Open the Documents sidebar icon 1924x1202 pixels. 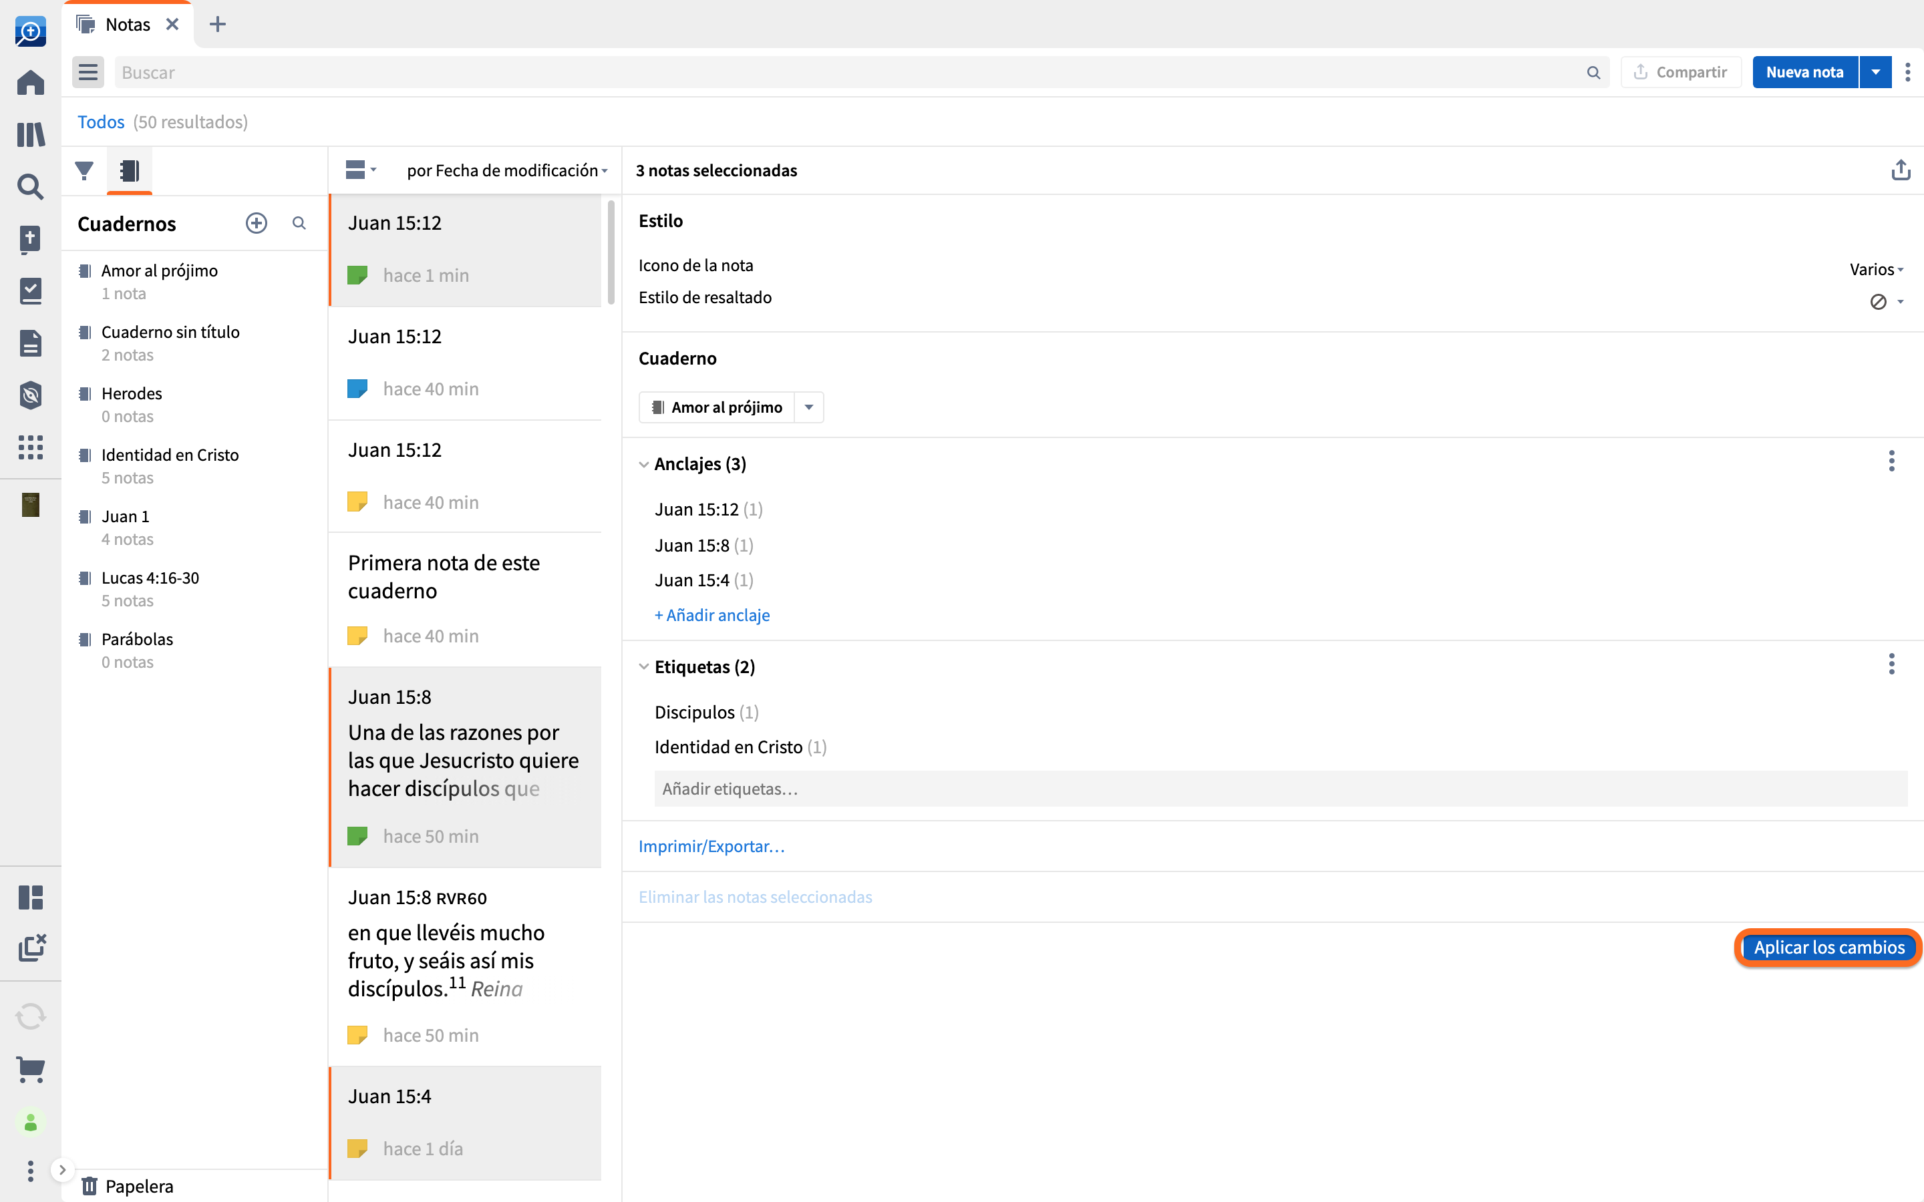point(30,343)
